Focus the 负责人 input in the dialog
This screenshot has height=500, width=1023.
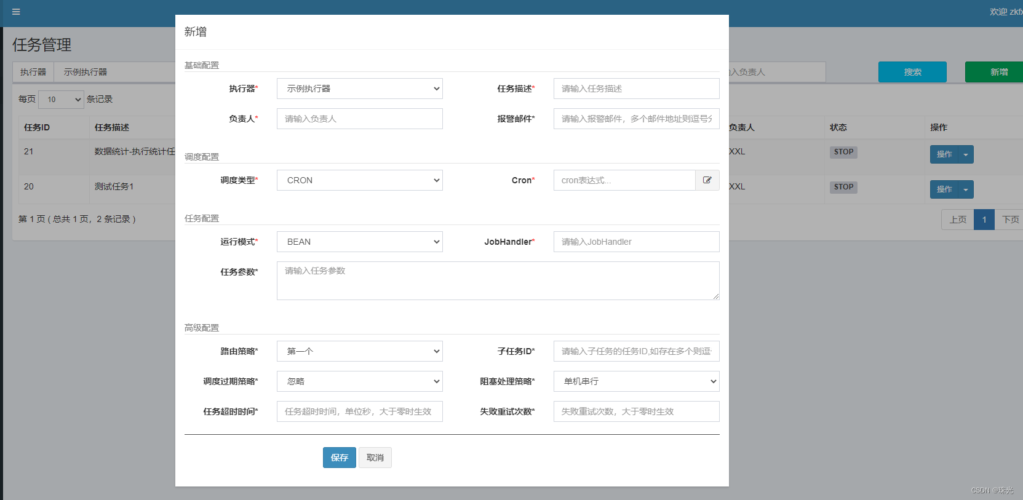[360, 119]
